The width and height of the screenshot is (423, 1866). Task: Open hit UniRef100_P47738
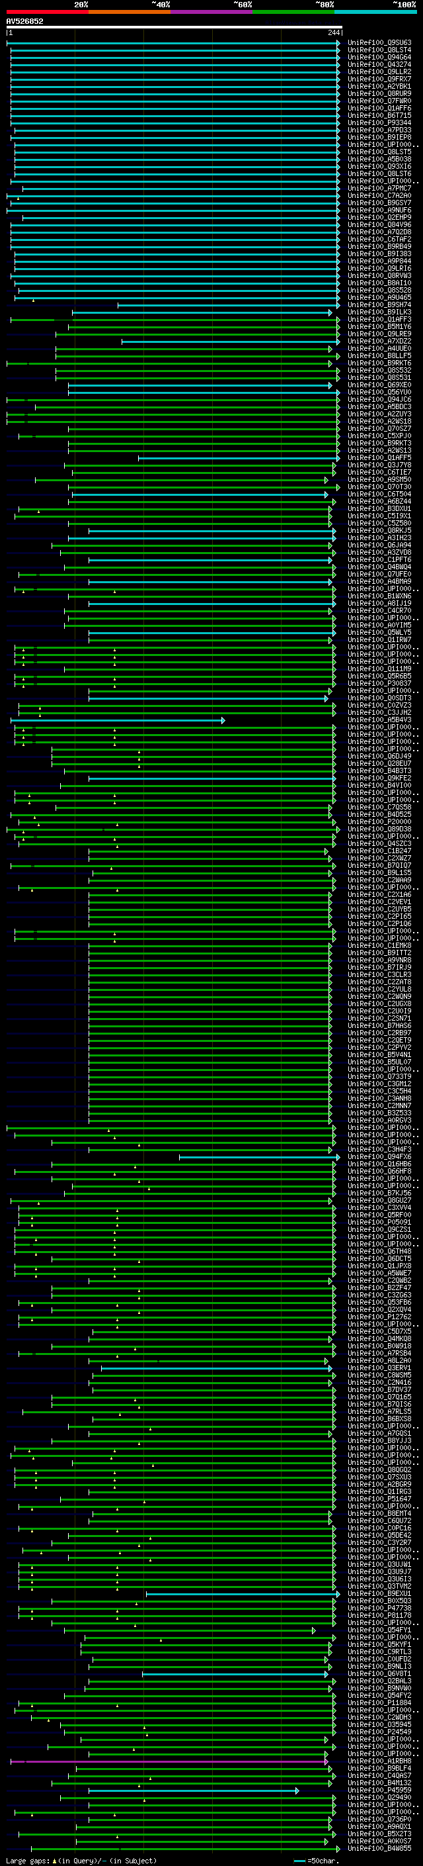pos(379,1608)
